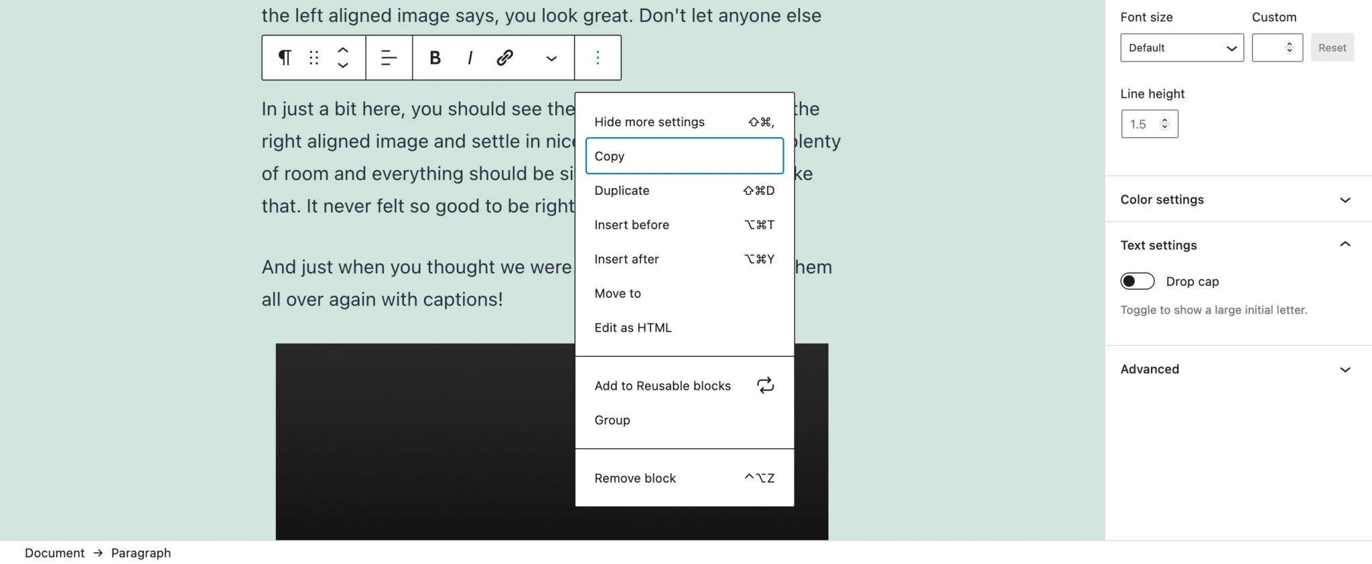The height and width of the screenshot is (564, 1372).
Task: Move block up with the up arrow
Action: 343,50
